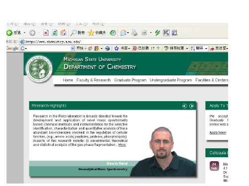Expand the Google search box dropdown
This screenshot has width=249, height=186.
tap(73, 48)
